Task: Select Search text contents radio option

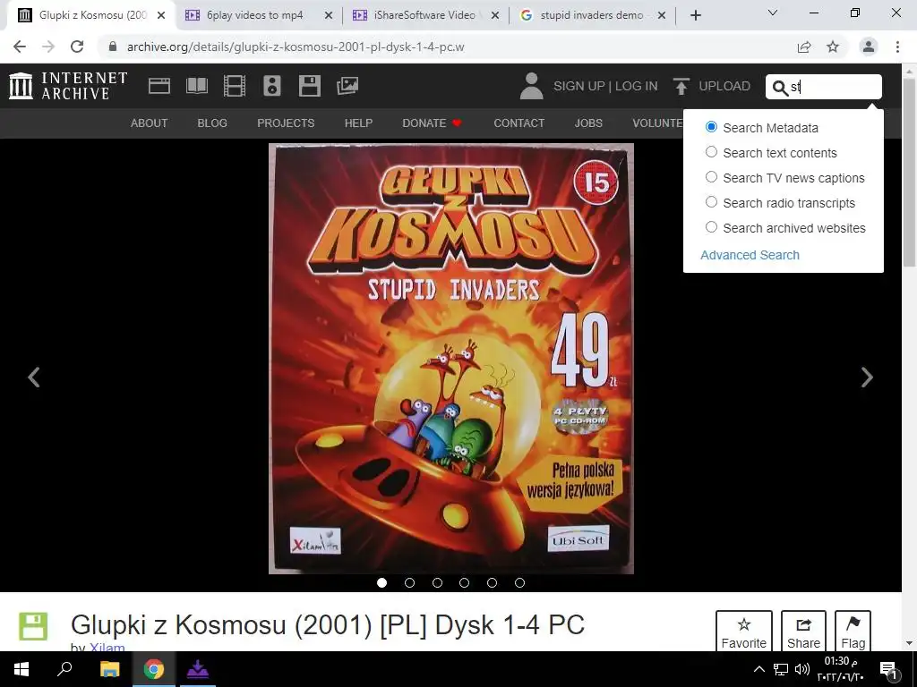Action: pyautogui.click(x=711, y=152)
